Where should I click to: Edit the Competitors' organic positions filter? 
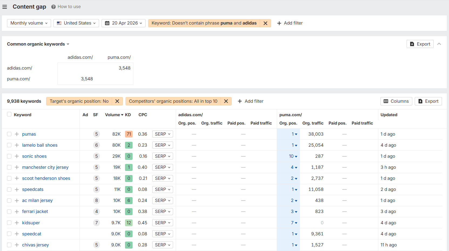point(173,101)
